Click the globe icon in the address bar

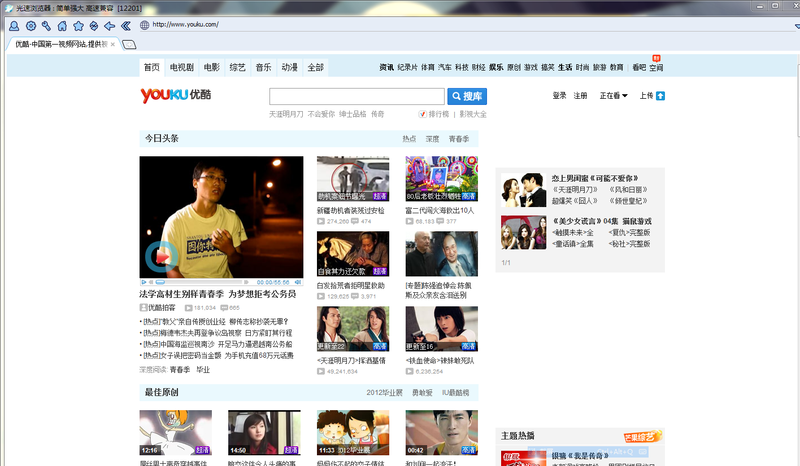[x=146, y=24]
